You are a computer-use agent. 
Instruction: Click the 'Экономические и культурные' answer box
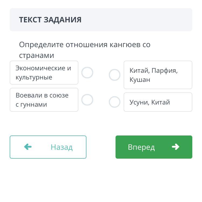tap(44, 73)
